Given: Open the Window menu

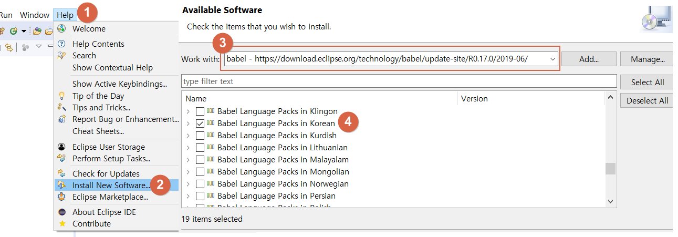Looking at the screenshot, I should tap(35, 15).
